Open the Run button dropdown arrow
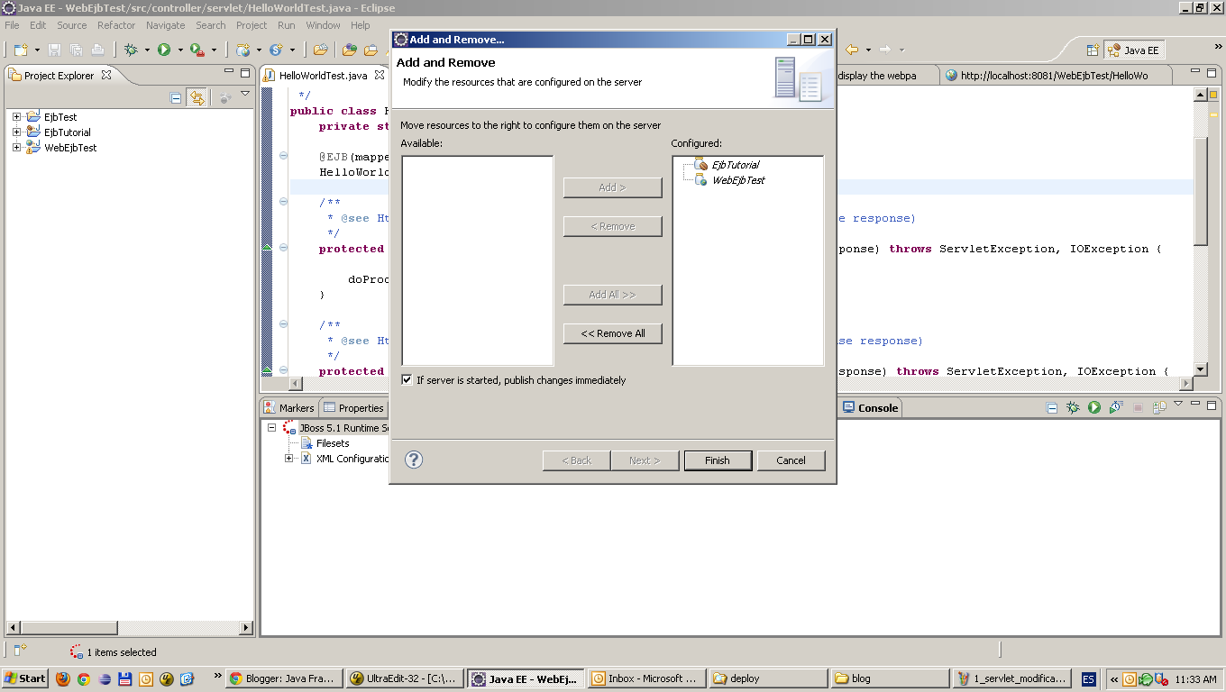The image size is (1226, 692). (x=180, y=50)
